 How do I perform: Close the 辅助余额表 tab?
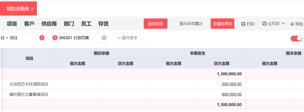32,9
